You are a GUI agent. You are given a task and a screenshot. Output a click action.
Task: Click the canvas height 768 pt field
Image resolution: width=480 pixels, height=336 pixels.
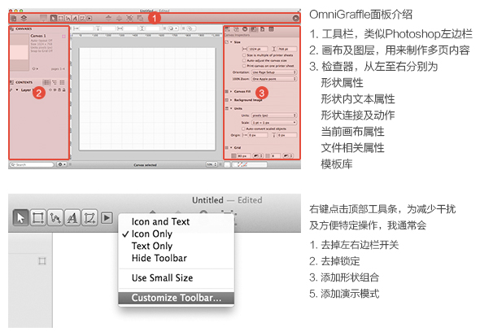pyautogui.click(x=287, y=49)
